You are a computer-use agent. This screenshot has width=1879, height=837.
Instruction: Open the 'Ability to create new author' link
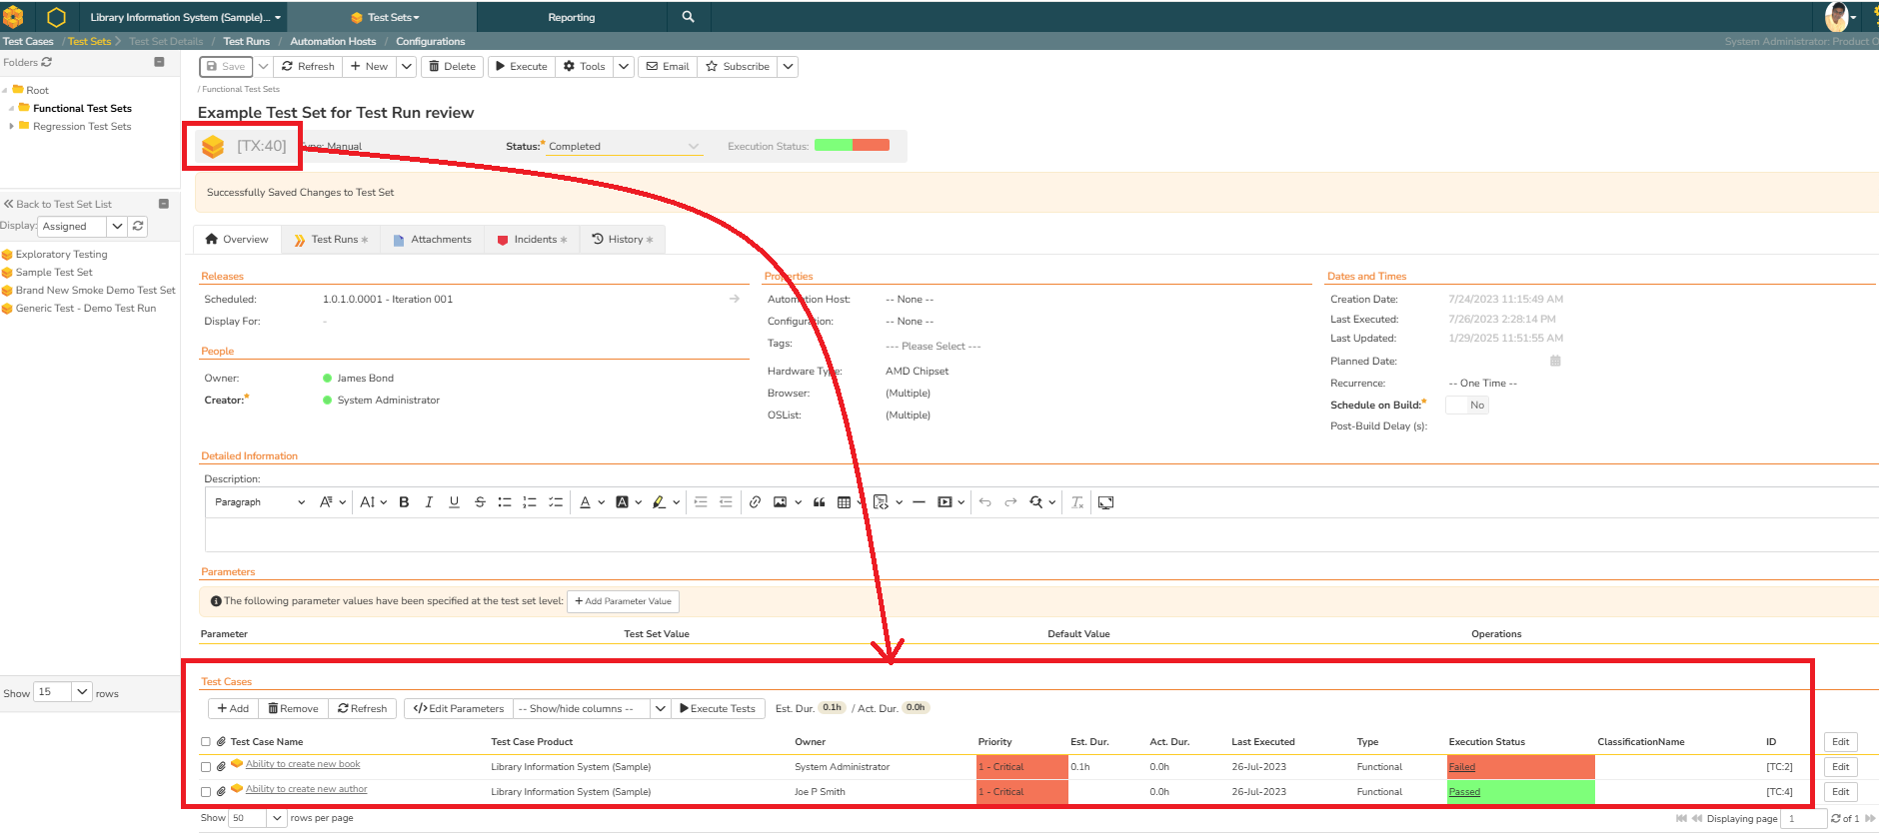pos(306,789)
